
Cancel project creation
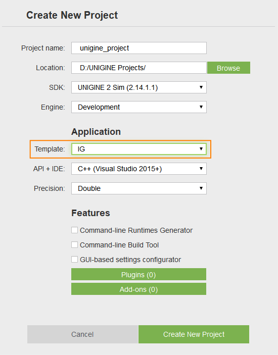point(82,334)
